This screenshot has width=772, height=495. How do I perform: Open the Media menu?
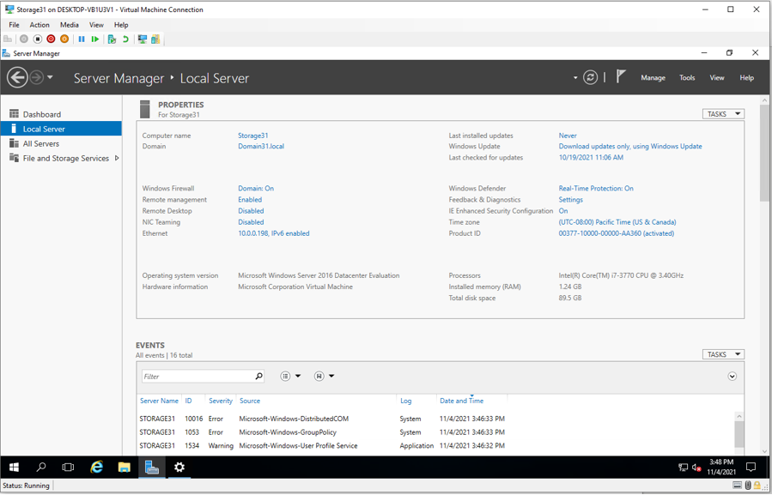tap(70, 25)
